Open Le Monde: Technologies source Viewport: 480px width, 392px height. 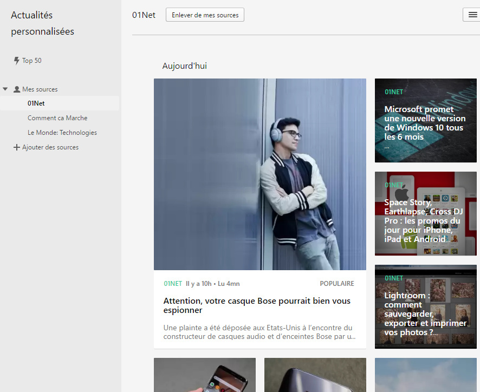tap(62, 133)
